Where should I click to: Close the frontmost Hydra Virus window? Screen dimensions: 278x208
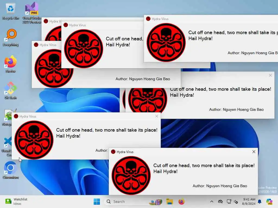[254, 152]
